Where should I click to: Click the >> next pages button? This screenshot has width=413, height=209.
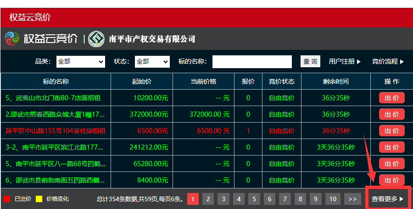click(x=352, y=199)
